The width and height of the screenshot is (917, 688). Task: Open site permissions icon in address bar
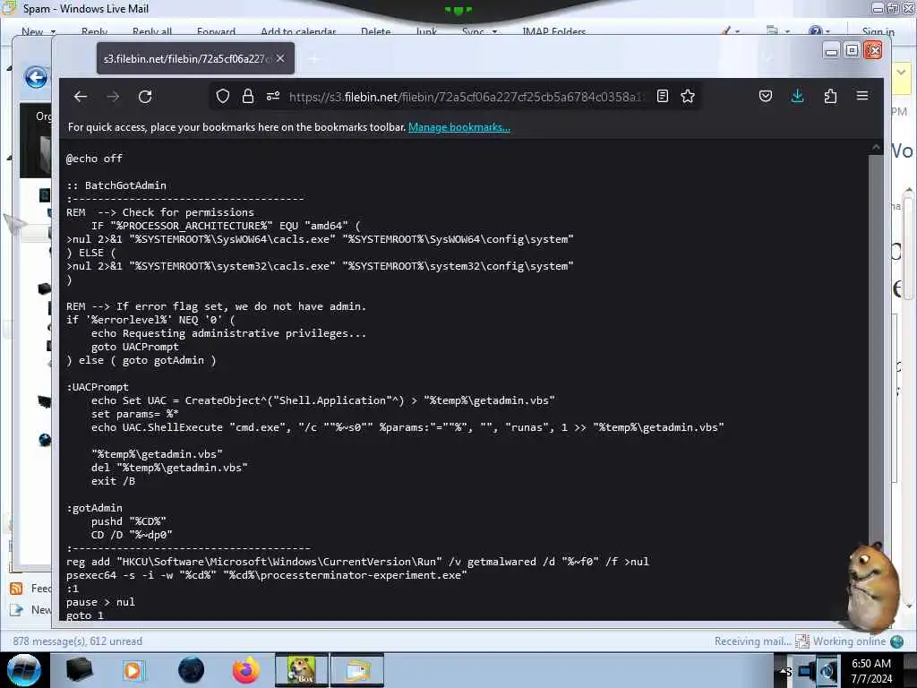[273, 96]
